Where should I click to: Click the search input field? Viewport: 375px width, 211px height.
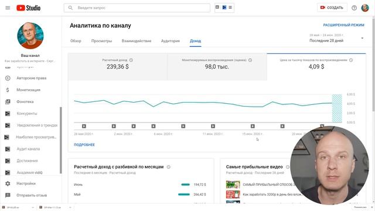(x=137, y=8)
